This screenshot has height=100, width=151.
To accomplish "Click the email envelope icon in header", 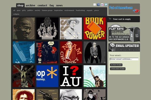I will [95, 5].
